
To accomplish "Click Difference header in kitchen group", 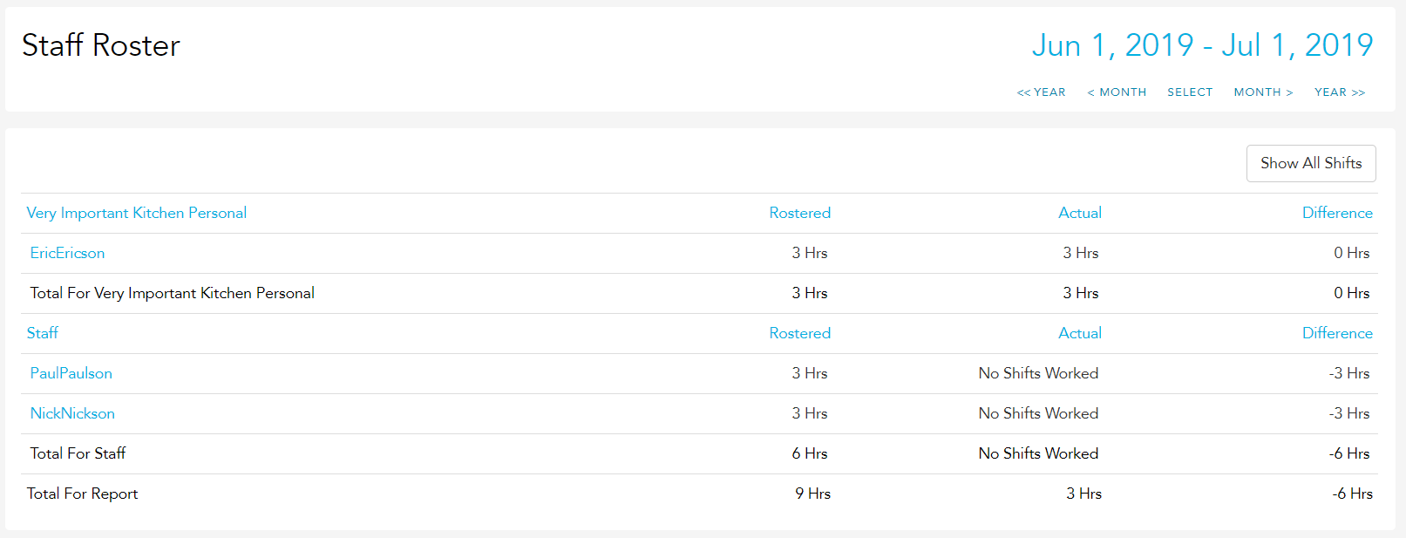I will coord(1337,213).
